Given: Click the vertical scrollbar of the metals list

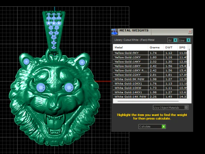Looking at the screenshot, I should pyautogui.click(x=189, y=58).
